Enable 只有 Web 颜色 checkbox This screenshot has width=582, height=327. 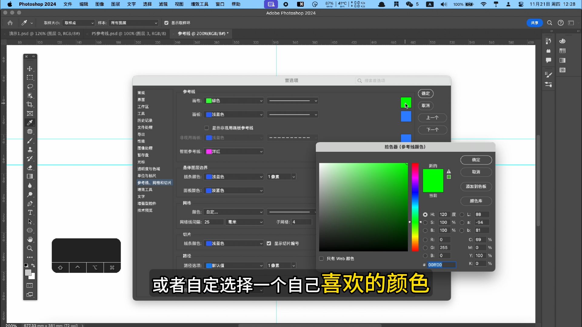click(321, 259)
